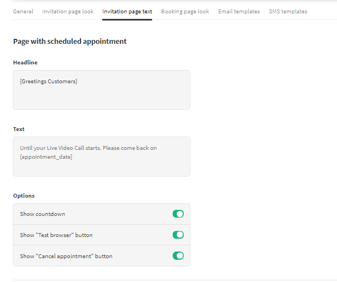Click the Show "Cancel appointment" button label
This screenshot has height=282, width=337.
click(x=66, y=256)
